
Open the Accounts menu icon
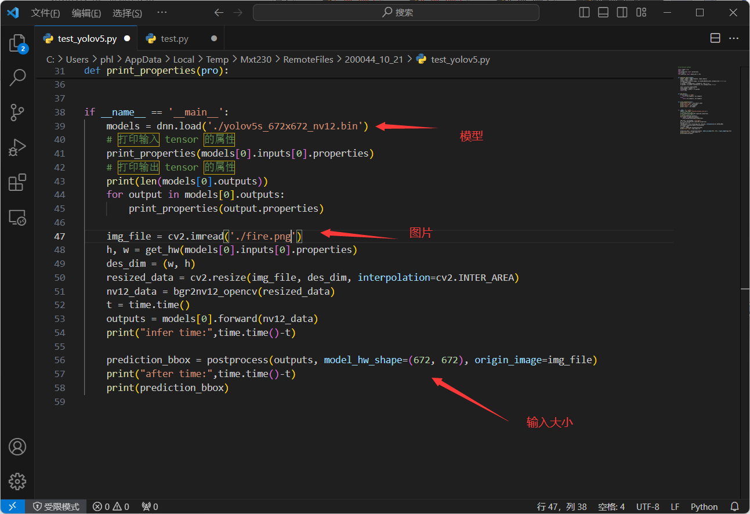(x=17, y=447)
